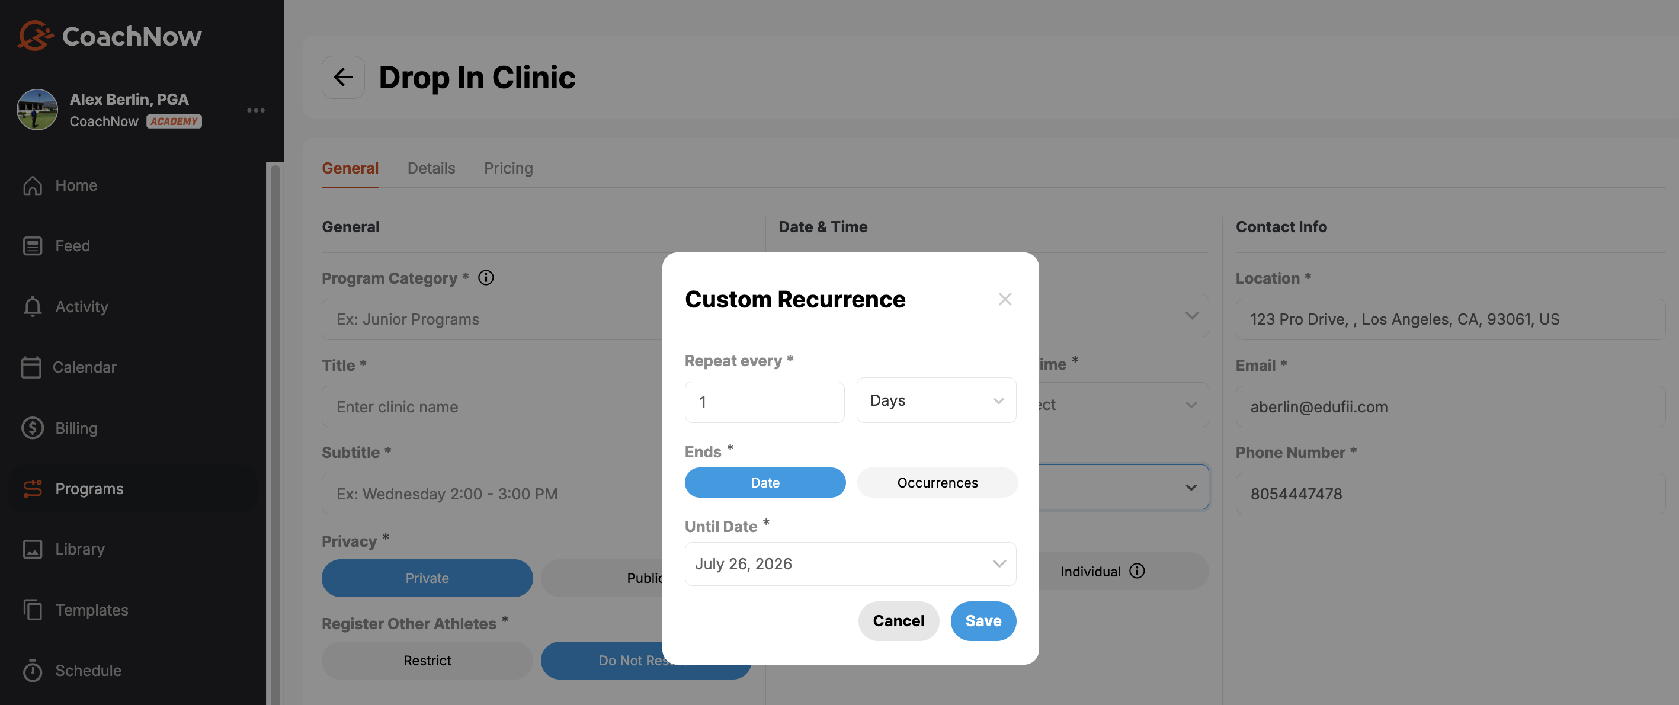This screenshot has width=1679, height=705.
Task: Select the Occurrences ends option
Action: pos(937,483)
